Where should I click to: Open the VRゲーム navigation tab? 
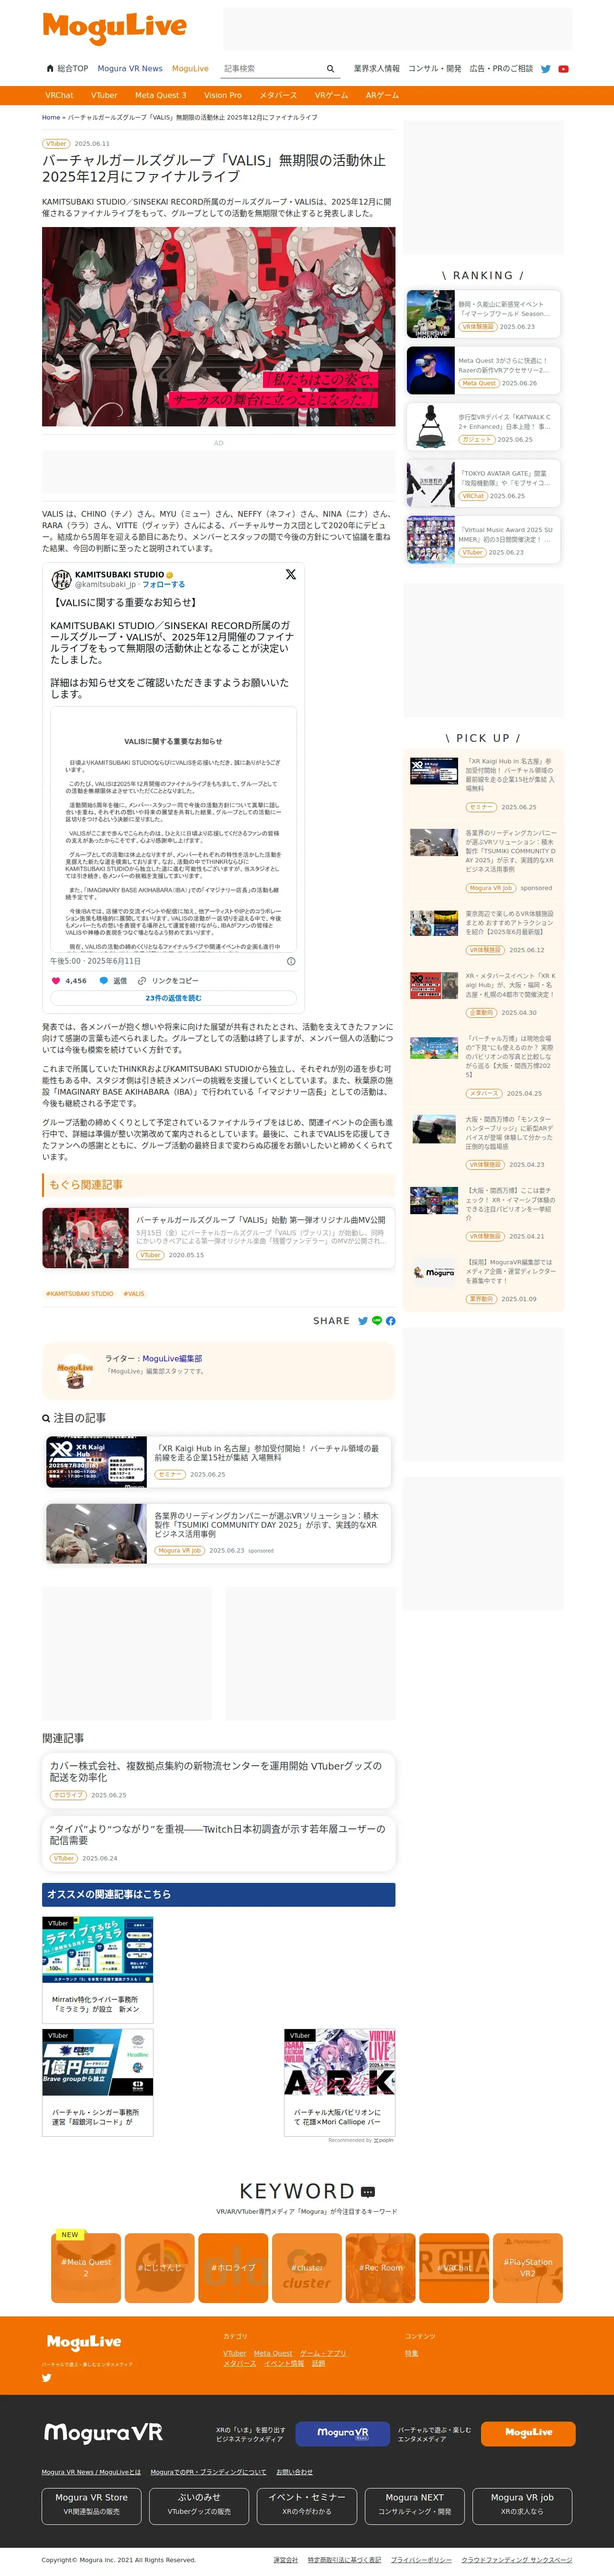(x=331, y=95)
